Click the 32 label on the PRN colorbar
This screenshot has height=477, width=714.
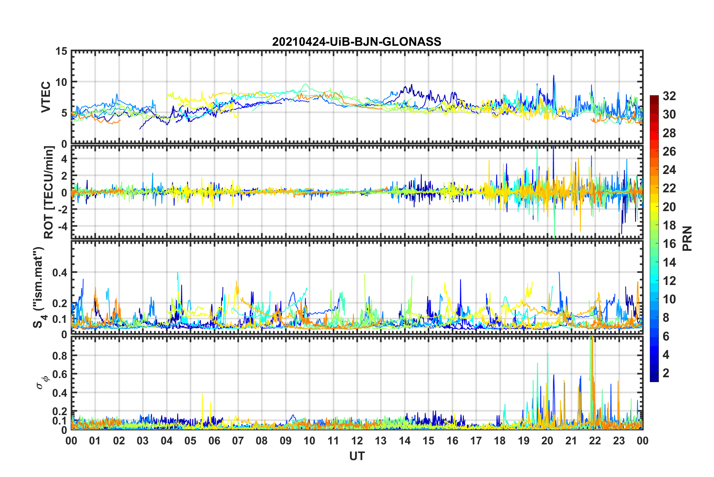point(669,96)
